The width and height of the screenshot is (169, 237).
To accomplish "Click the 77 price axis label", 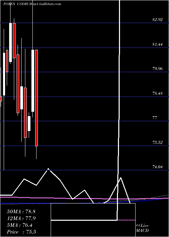I will (x=155, y=118).
